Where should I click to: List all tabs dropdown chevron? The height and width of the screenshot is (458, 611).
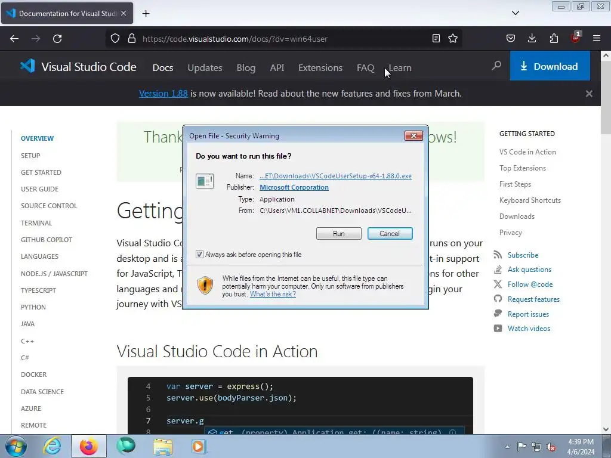[x=515, y=13]
